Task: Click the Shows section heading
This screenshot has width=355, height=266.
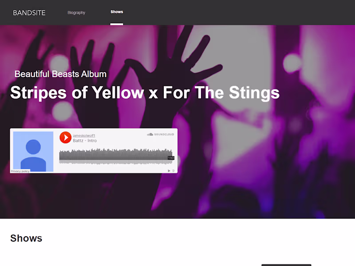Action: point(26,238)
